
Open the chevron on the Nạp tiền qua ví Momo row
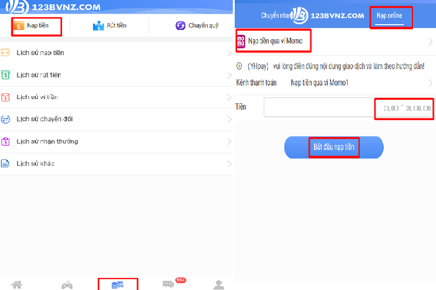430,42
